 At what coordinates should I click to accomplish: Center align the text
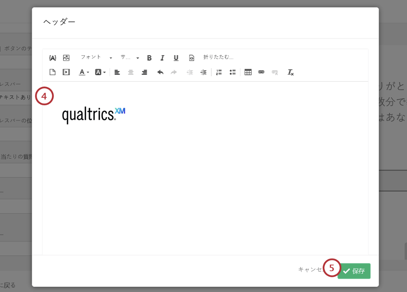(x=131, y=73)
